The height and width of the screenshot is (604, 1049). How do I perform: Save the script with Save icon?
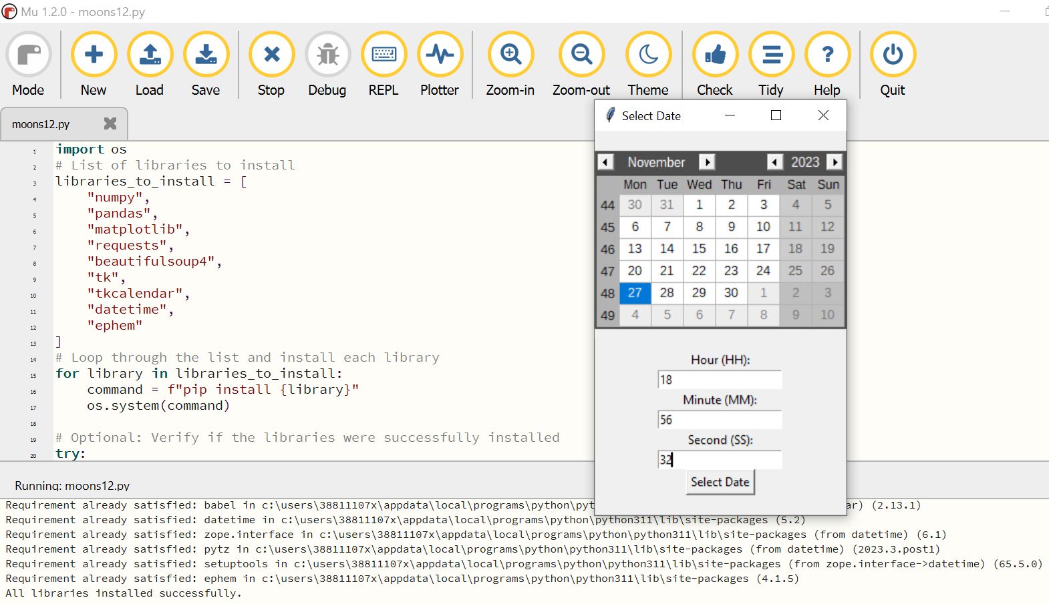(x=206, y=55)
